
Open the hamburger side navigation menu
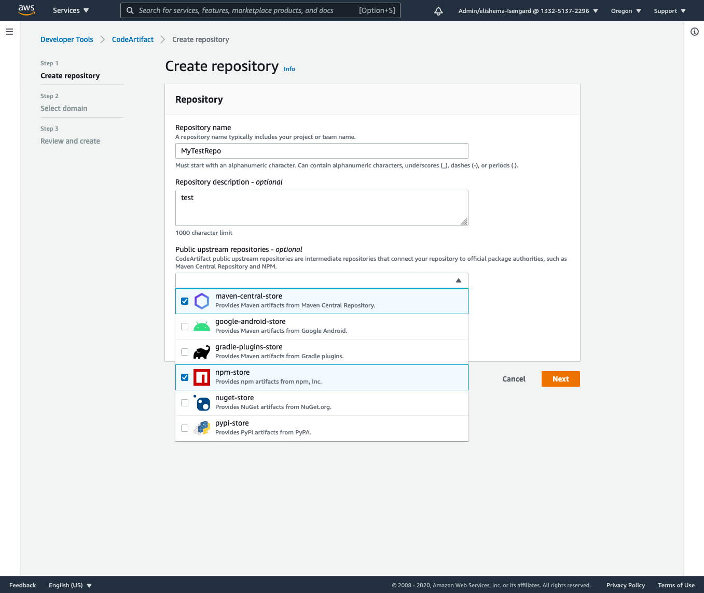click(9, 32)
